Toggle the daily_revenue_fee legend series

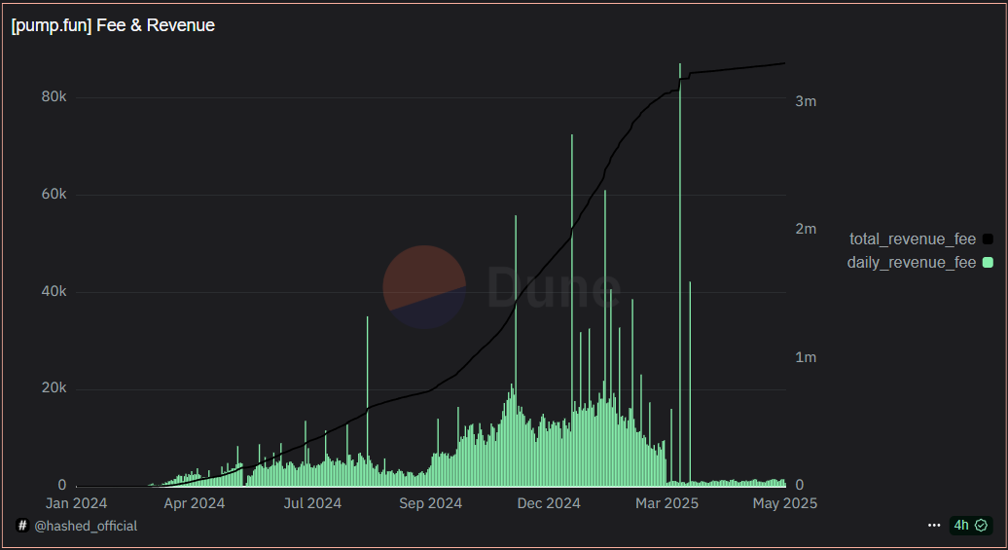coord(919,263)
